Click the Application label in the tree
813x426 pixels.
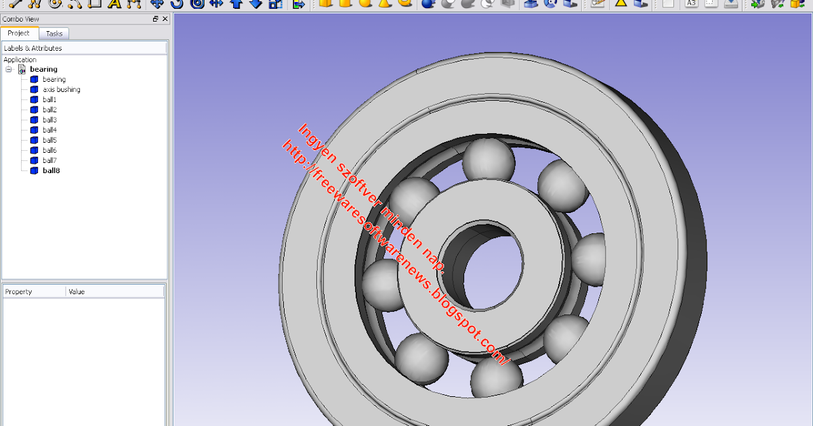point(20,60)
